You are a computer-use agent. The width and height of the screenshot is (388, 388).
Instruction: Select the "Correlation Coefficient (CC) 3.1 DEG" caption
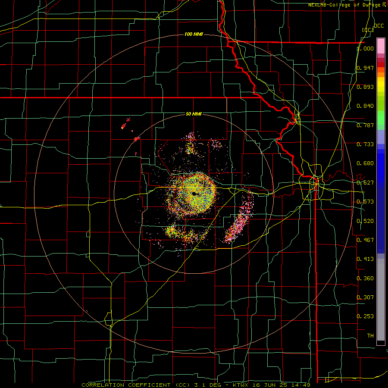[x=151, y=385]
